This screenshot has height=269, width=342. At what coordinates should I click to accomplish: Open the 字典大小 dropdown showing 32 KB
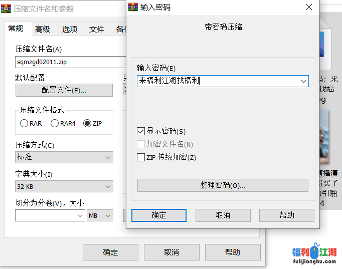tap(64, 186)
